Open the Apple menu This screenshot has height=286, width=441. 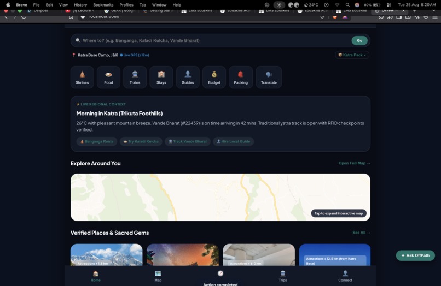coord(8,5)
